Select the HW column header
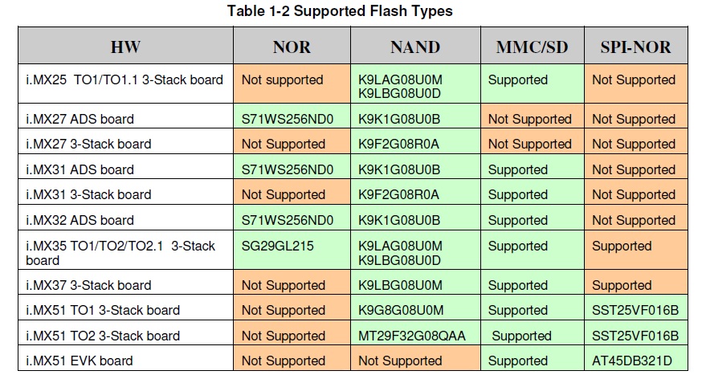This screenshot has width=702, height=383. click(125, 47)
